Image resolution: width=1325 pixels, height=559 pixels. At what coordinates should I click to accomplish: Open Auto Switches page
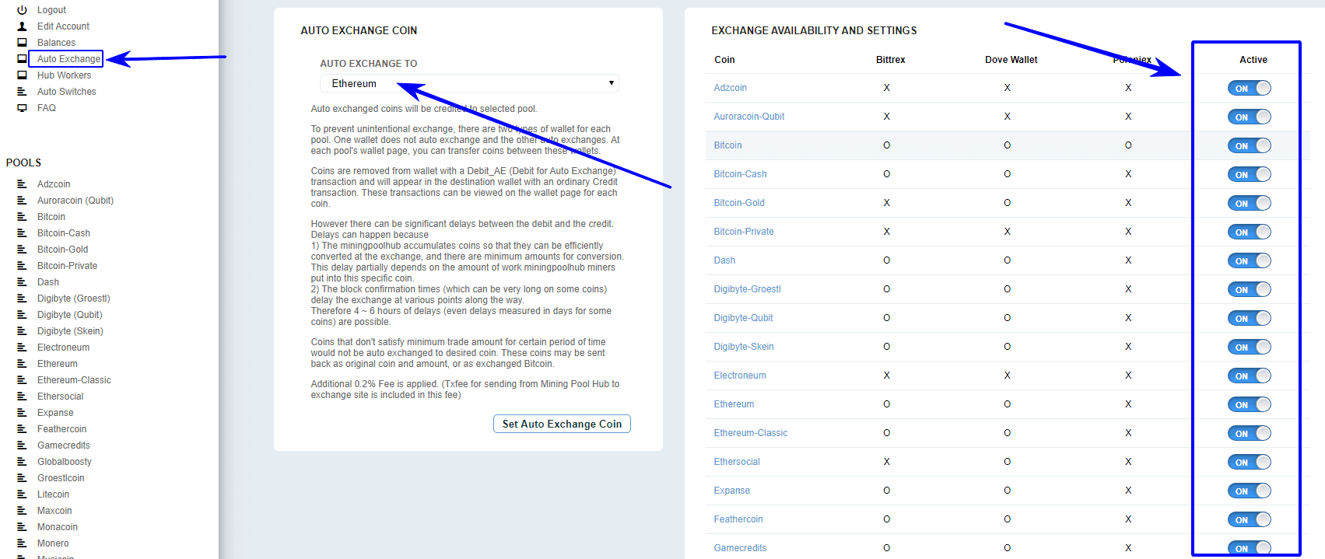(67, 92)
